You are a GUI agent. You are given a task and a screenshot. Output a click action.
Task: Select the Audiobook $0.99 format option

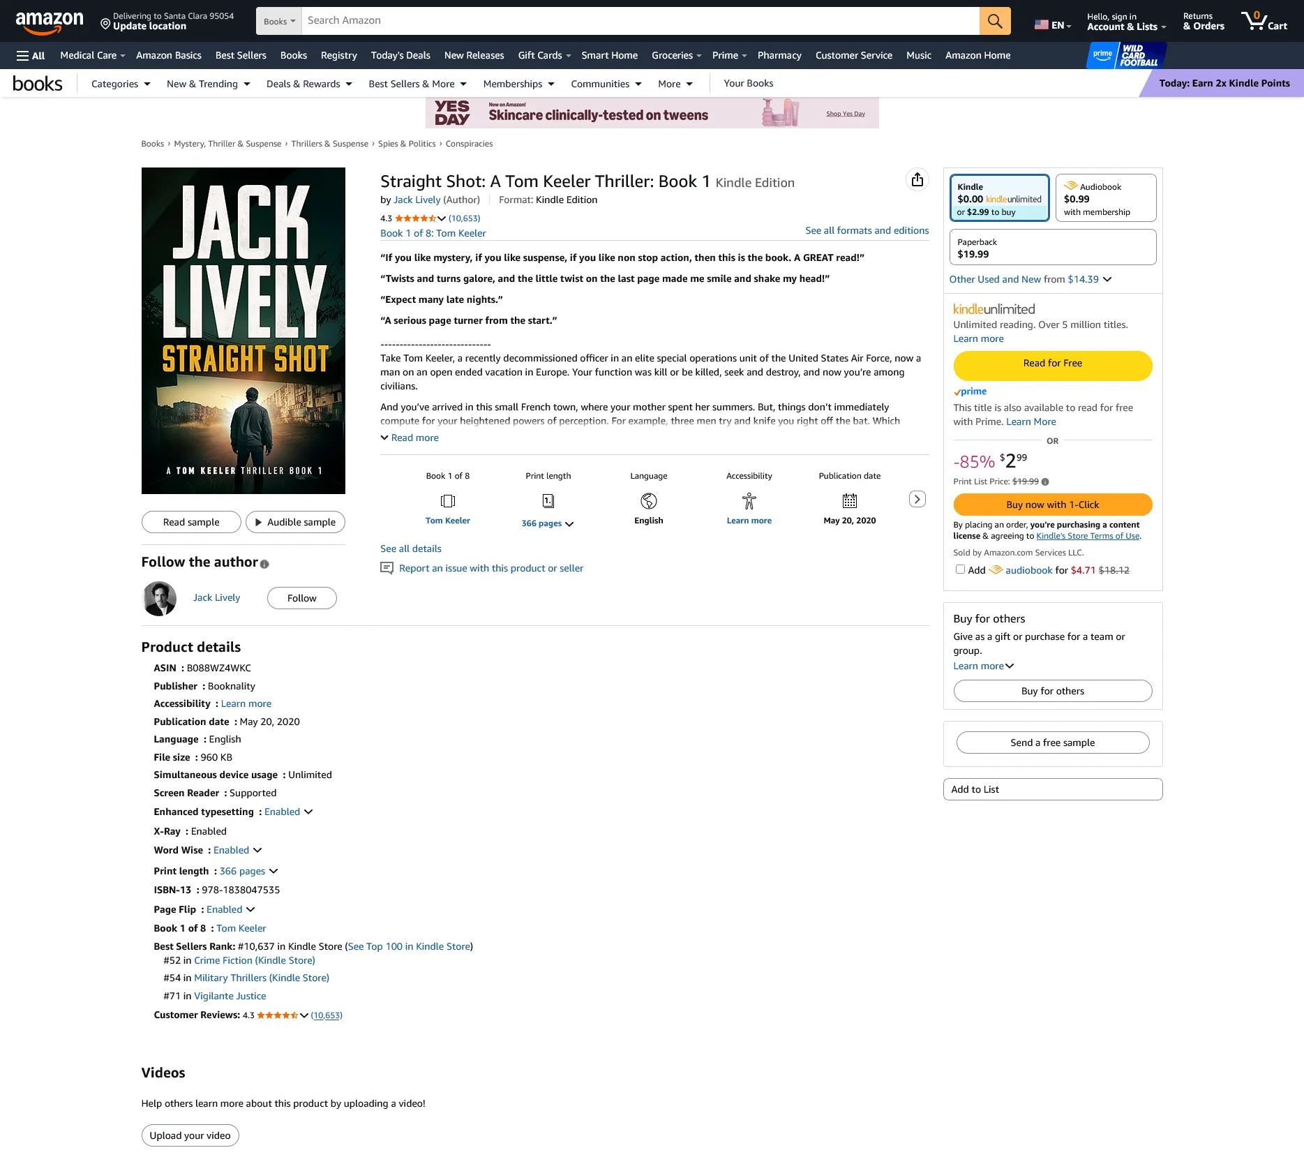(1105, 199)
